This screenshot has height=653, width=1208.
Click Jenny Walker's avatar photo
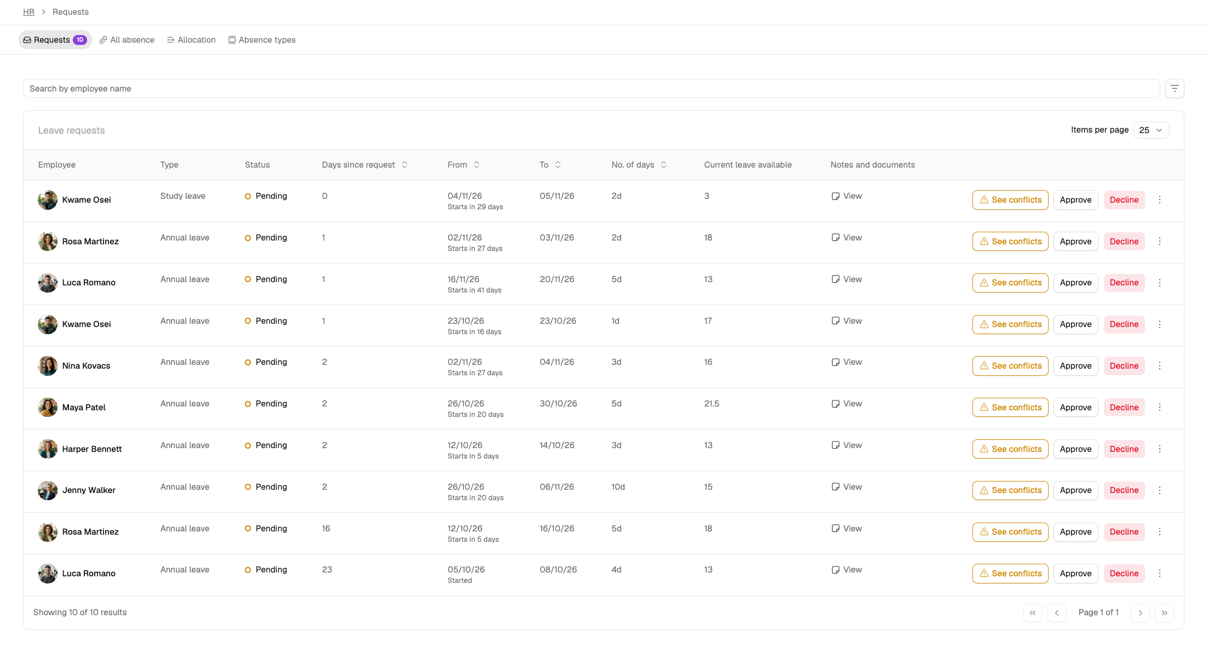point(48,490)
